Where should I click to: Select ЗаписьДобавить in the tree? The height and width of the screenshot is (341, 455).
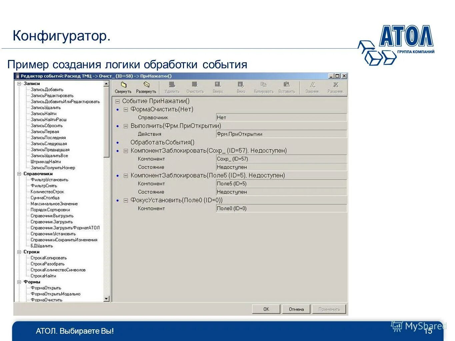pos(47,90)
